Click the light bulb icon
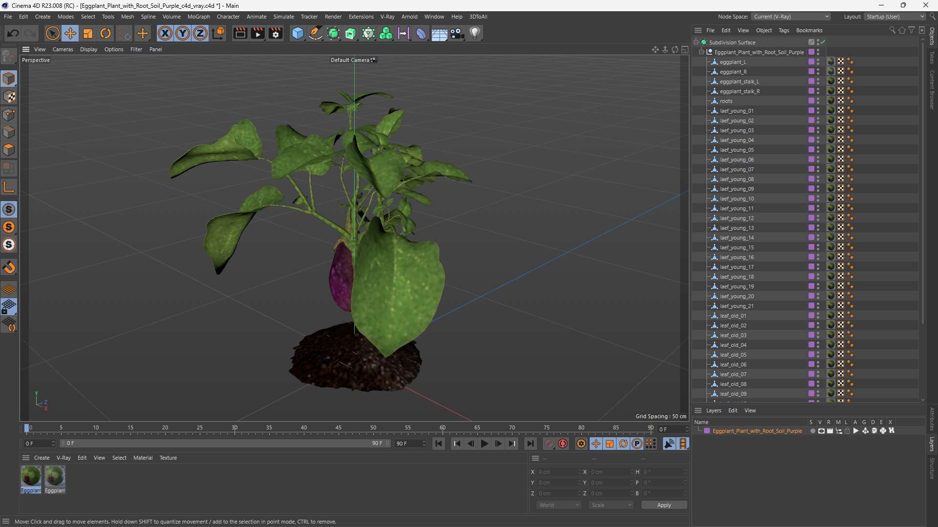Image resolution: width=938 pixels, height=527 pixels. click(475, 33)
